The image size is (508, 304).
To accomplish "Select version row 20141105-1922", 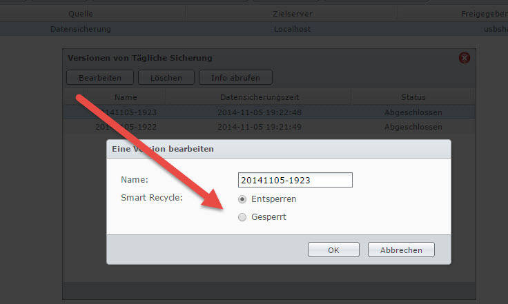I will click(270, 127).
